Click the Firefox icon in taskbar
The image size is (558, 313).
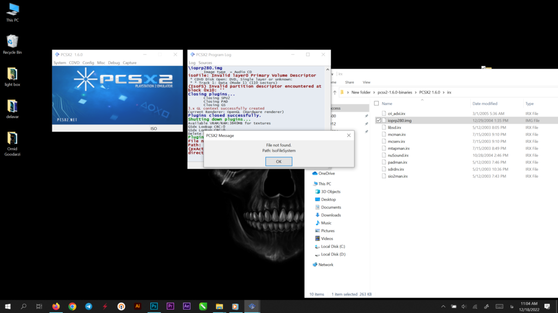pos(56,306)
